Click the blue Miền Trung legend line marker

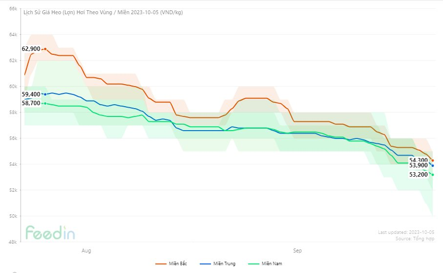point(206,264)
